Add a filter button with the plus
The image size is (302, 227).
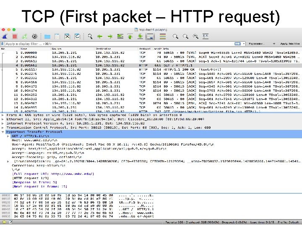[274, 44]
